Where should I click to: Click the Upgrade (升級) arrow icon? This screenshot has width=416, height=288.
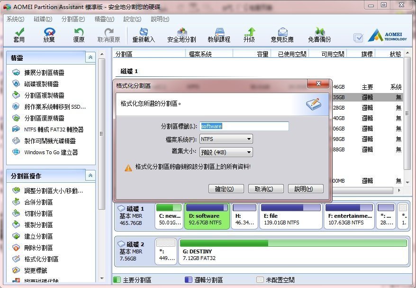(x=249, y=32)
